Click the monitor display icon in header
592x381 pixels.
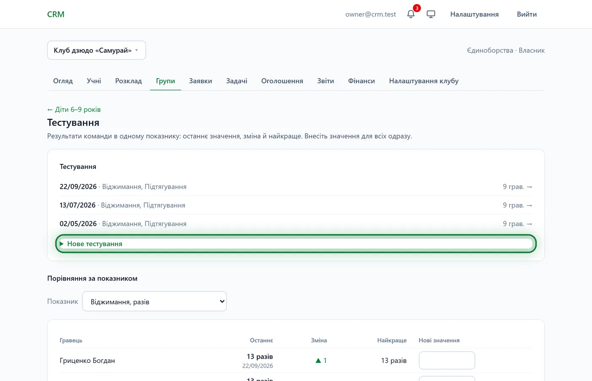tap(431, 14)
